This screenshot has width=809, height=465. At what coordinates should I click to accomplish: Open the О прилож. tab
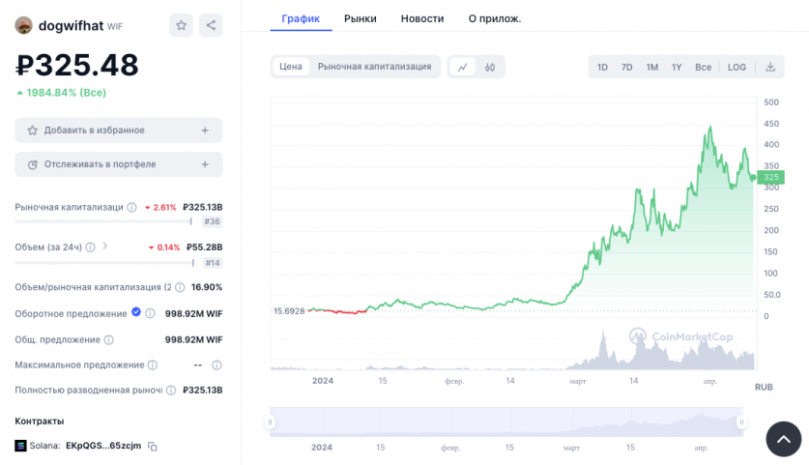click(495, 18)
